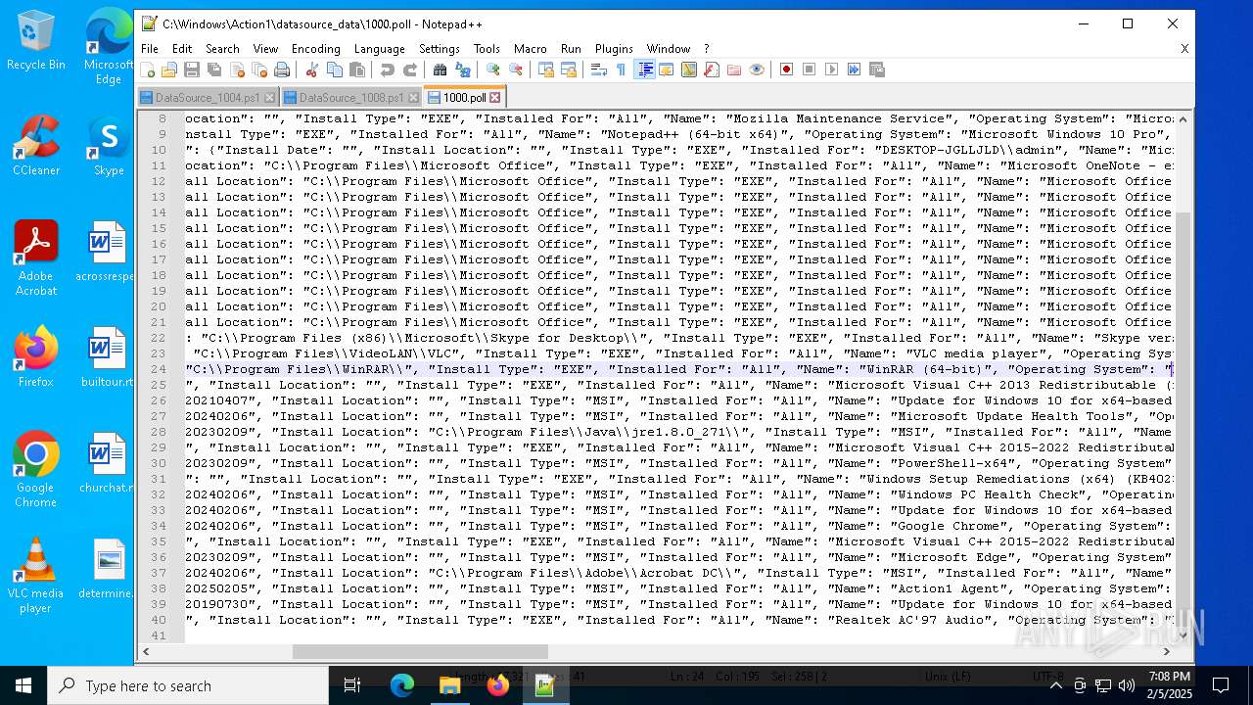Open the Plugins menu
The width and height of the screenshot is (1253, 705).
click(x=614, y=48)
